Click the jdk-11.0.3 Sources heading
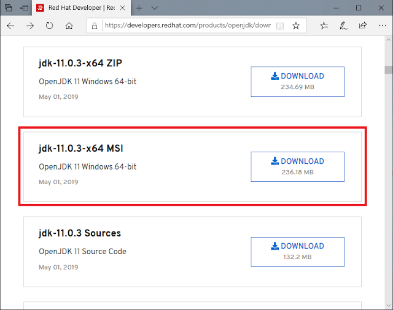Viewport: 393px width, 310px height. (x=80, y=233)
